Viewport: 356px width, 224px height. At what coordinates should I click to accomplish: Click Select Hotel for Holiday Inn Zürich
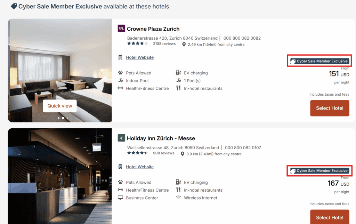[x=330, y=217]
